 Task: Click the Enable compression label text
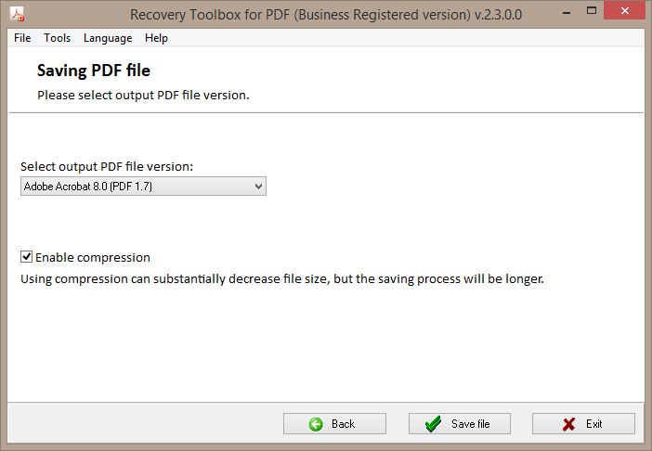pos(92,258)
